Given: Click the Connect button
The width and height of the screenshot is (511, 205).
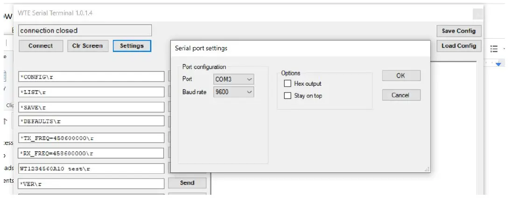Looking at the screenshot, I should click(41, 46).
